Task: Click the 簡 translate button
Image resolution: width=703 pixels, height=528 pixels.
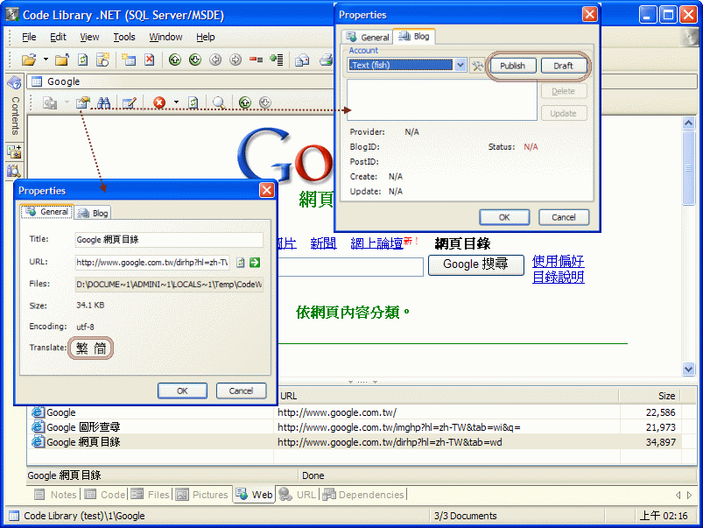Action: click(100, 348)
